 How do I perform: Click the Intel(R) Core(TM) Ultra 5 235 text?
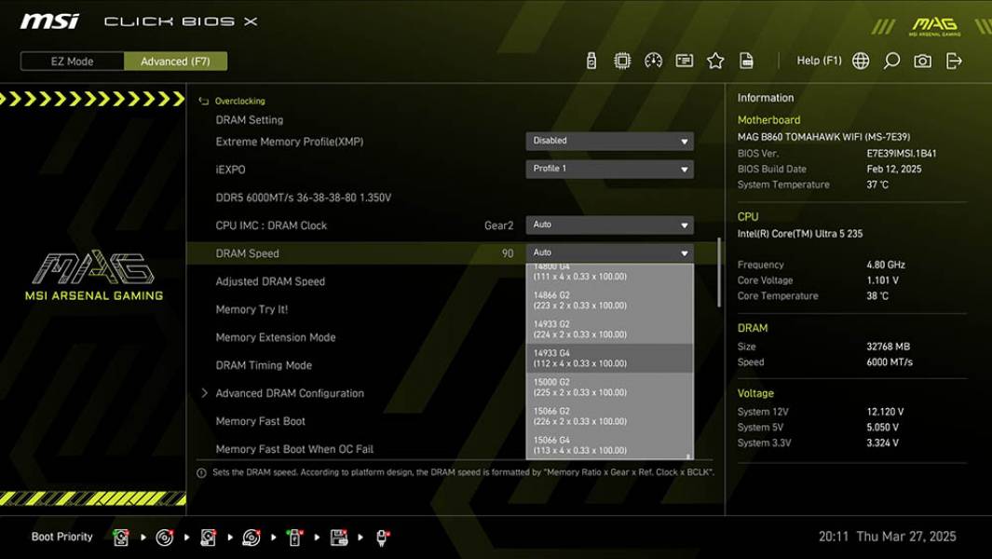[x=800, y=234]
